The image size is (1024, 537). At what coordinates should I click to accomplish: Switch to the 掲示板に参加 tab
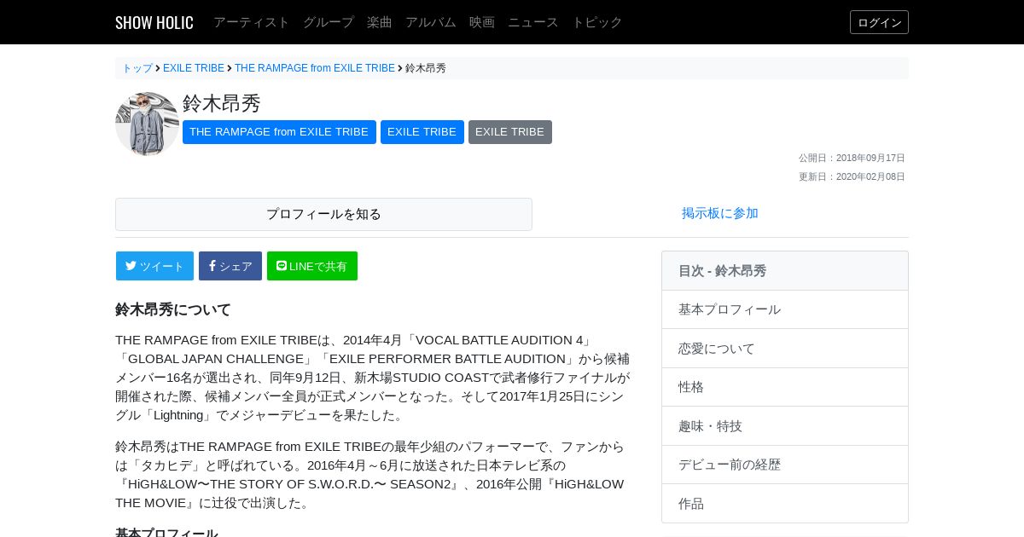click(x=720, y=213)
